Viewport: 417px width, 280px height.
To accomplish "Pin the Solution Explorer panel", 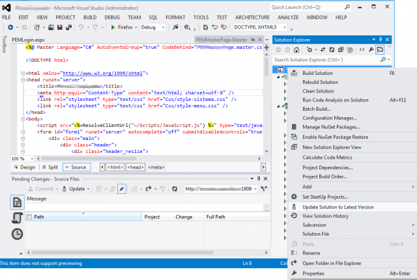I will tap(381, 40).
